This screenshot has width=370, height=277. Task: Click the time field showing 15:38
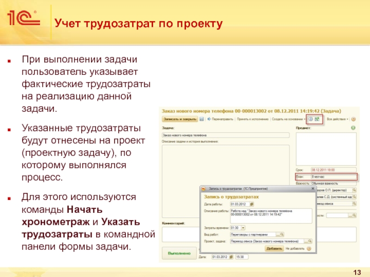[241, 257]
